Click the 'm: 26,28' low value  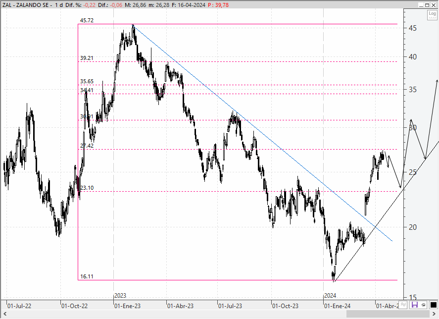159,5
